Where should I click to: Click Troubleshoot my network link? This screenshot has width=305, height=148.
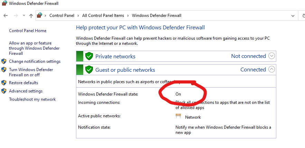click(x=32, y=99)
